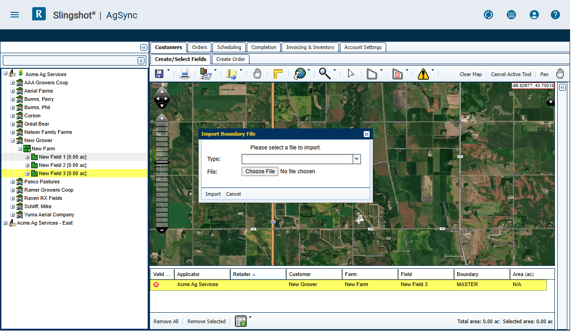Click the map zoom slider handle
The height and width of the screenshot is (331, 571).
click(162, 162)
